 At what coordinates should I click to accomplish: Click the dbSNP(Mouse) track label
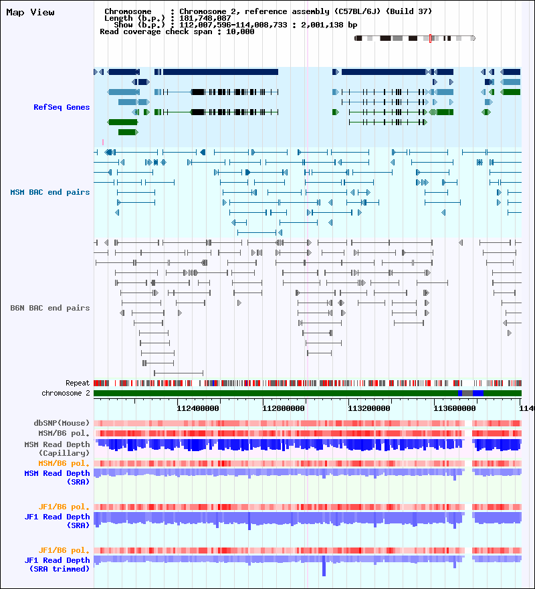tap(62, 423)
